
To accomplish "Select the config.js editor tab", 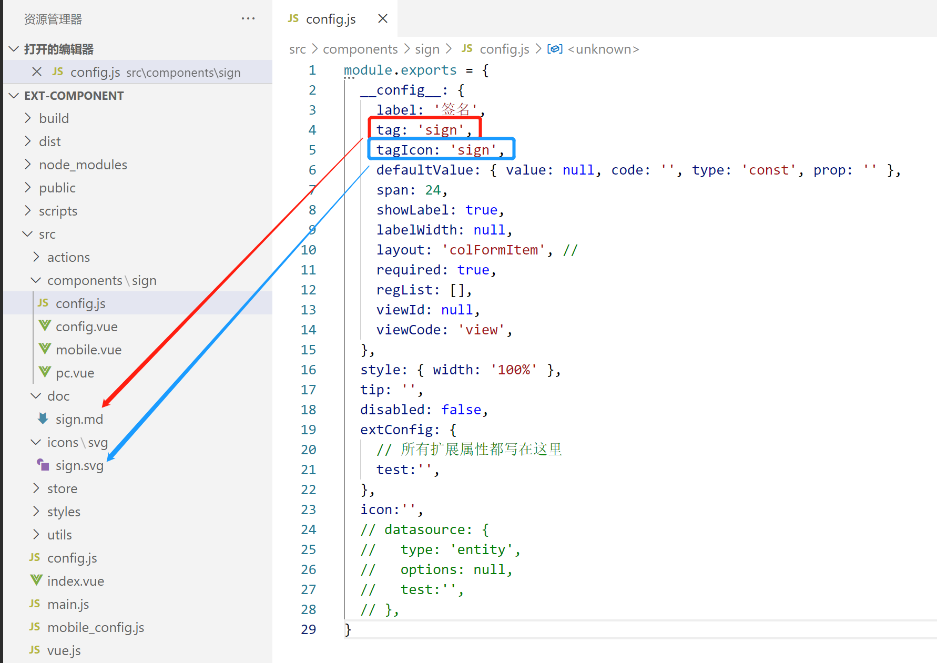I will pos(330,19).
